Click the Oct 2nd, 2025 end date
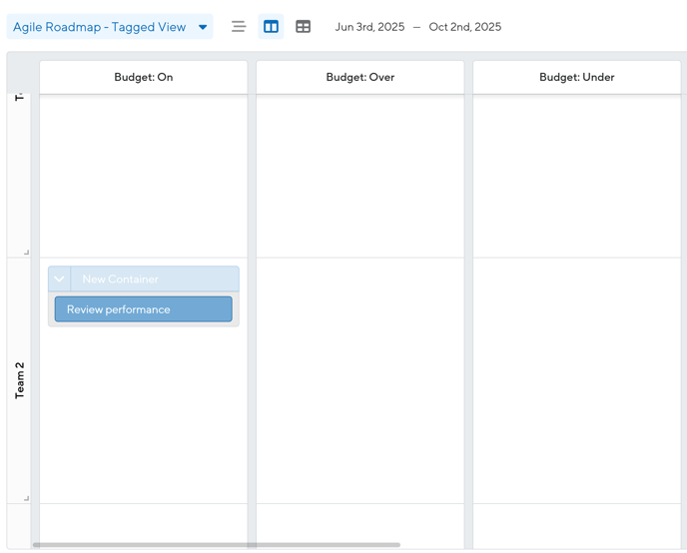The height and width of the screenshot is (553, 687). click(465, 27)
